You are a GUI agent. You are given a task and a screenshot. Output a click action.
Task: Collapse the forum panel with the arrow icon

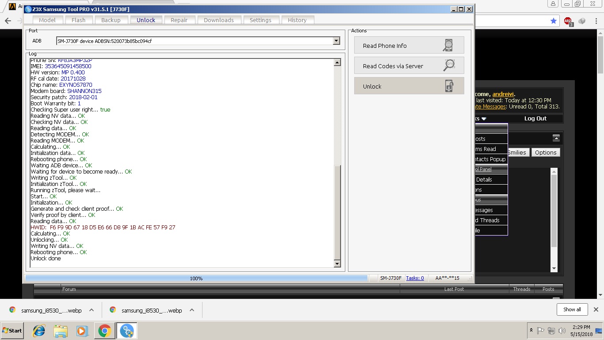tap(556, 138)
